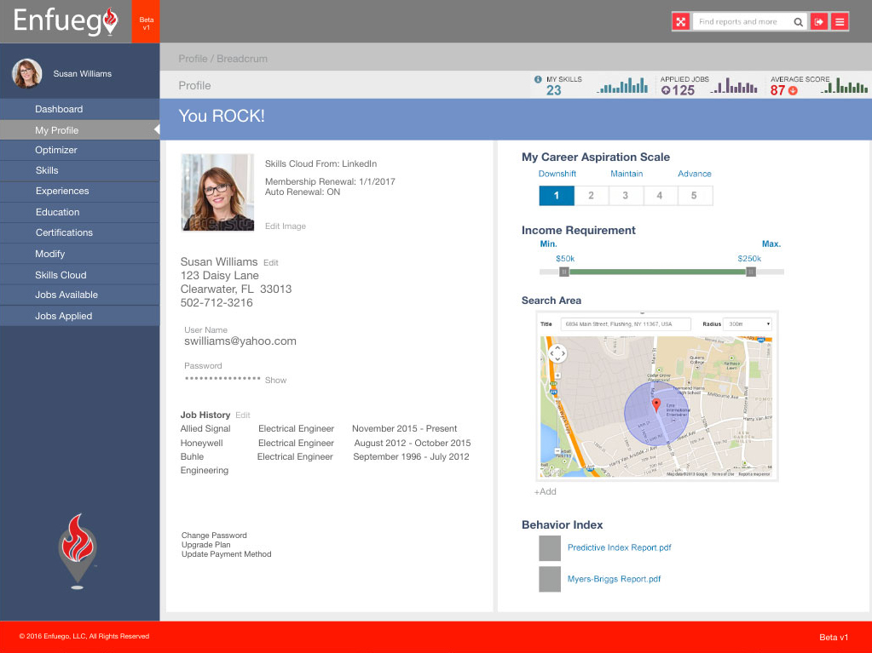
Task: Click the maximum income slider handle
Action: tap(750, 272)
